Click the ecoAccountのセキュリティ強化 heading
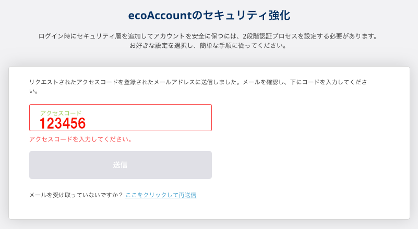This screenshot has width=418, height=229. click(209, 15)
